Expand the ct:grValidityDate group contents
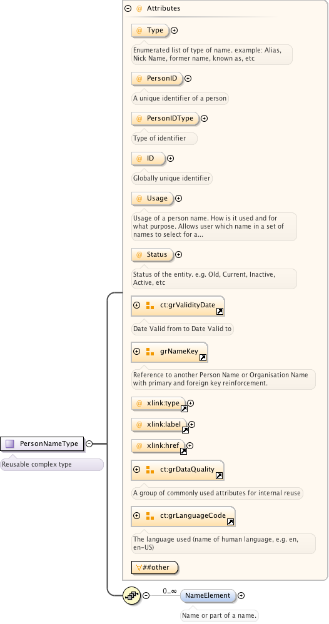 click(136, 305)
